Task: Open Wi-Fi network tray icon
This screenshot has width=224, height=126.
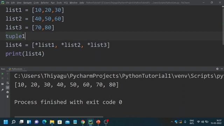Action: pyautogui.click(x=198, y=122)
